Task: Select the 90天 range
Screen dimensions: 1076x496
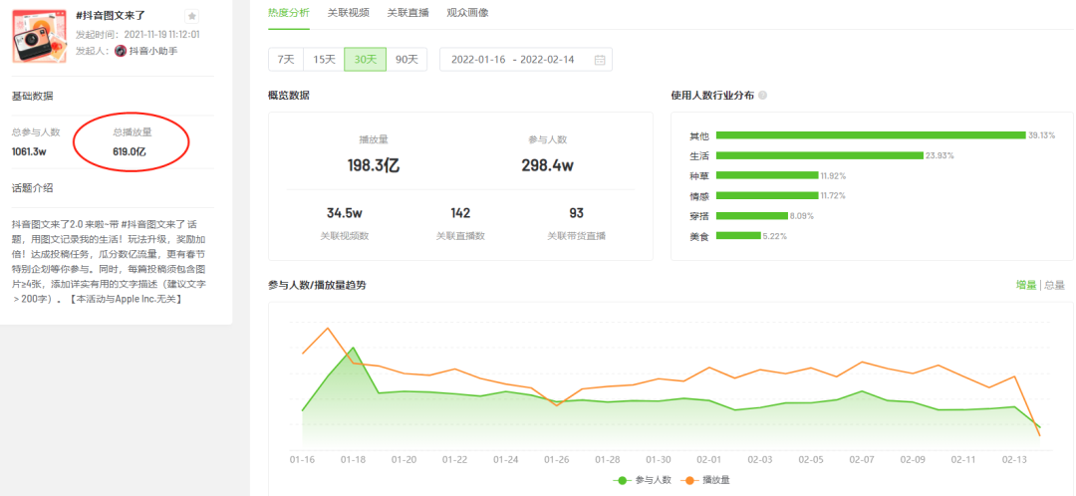Action: click(x=406, y=59)
